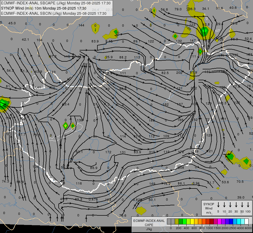This screenshot has width=253, height=233.
Task: Click the map value 116
Action: tap(79, 184)
